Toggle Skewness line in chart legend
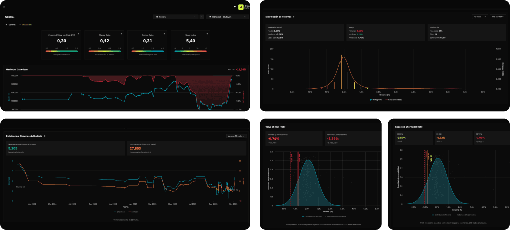 click(120, 212)
